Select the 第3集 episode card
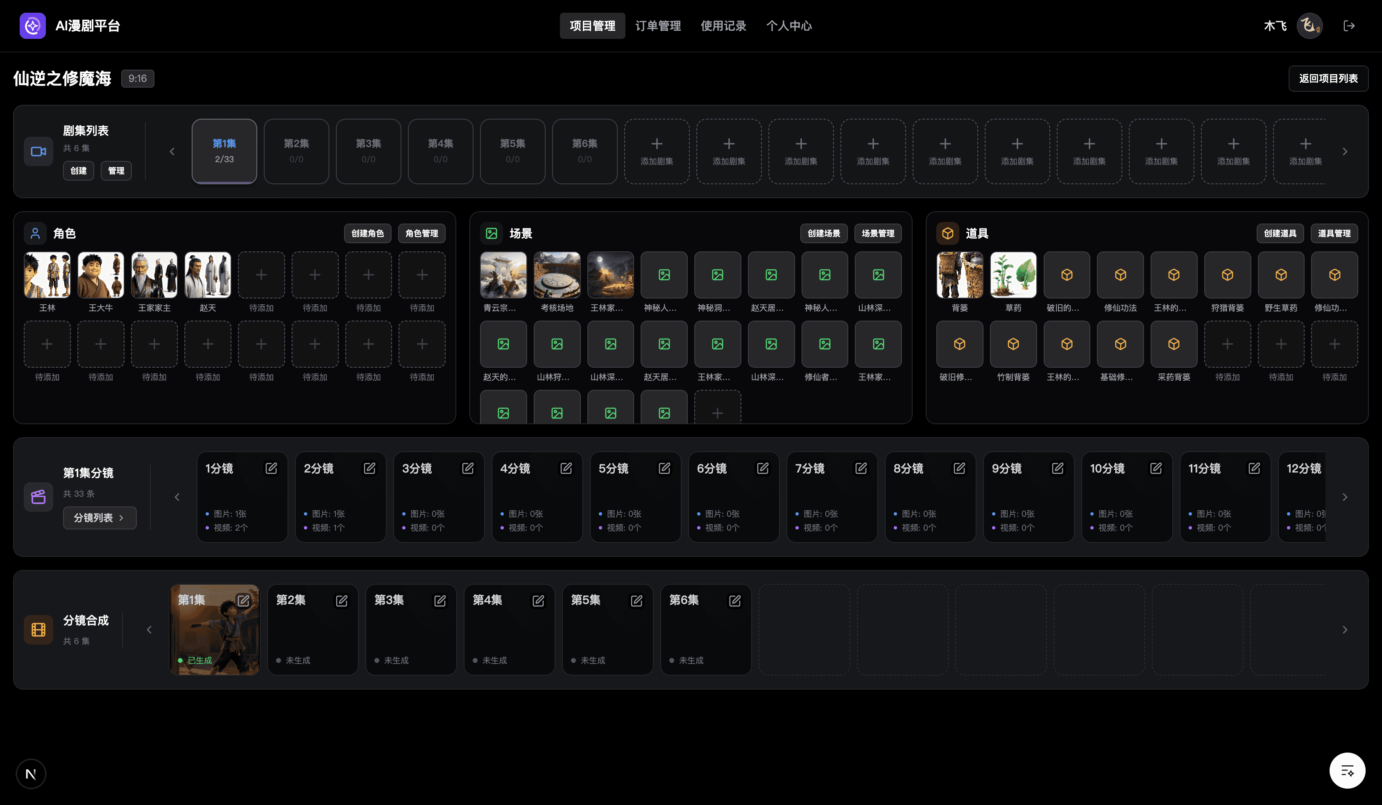Screen dimensions: 1382x805 pyautogui.click(x=368, y=152)
